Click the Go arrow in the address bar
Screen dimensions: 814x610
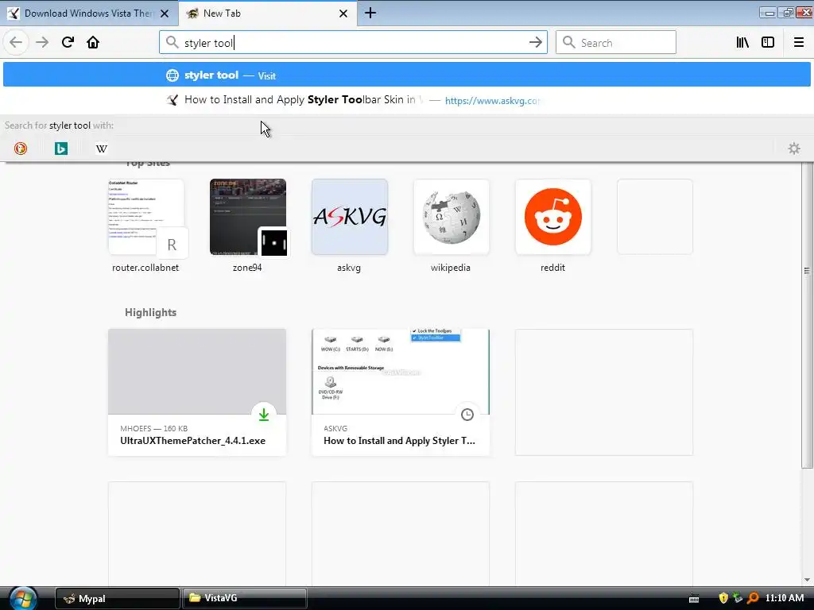coord(535,43)
